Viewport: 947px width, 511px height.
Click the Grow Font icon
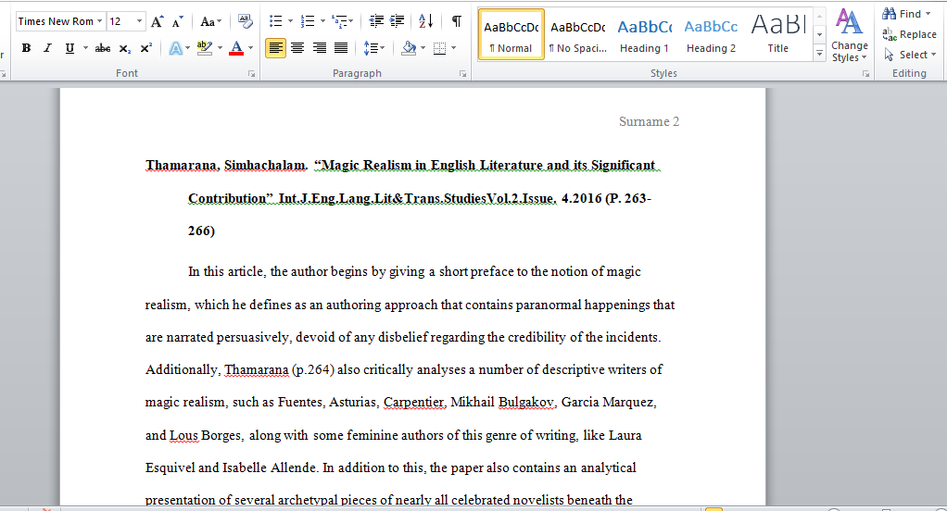pos(157,21)
